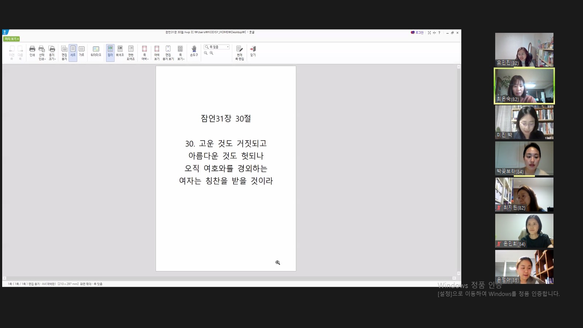The width and height of the screenshot is (583, 328).
Task: Click the disabled 이전 쪽 (previous page) icon
Action: [x=12, y=53]
